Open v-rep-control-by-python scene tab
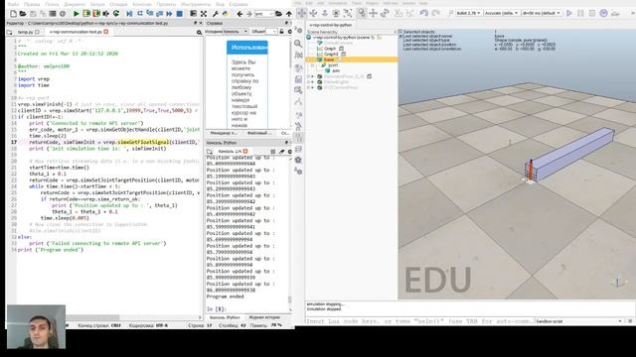The width and height of the screenshot is (636, 357). click(331, 25)
